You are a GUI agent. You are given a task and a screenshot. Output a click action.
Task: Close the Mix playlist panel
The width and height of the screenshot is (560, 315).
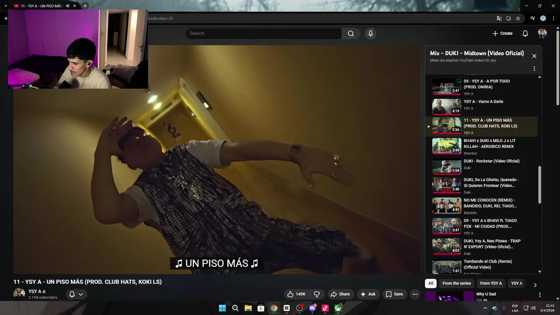(534, 56)
